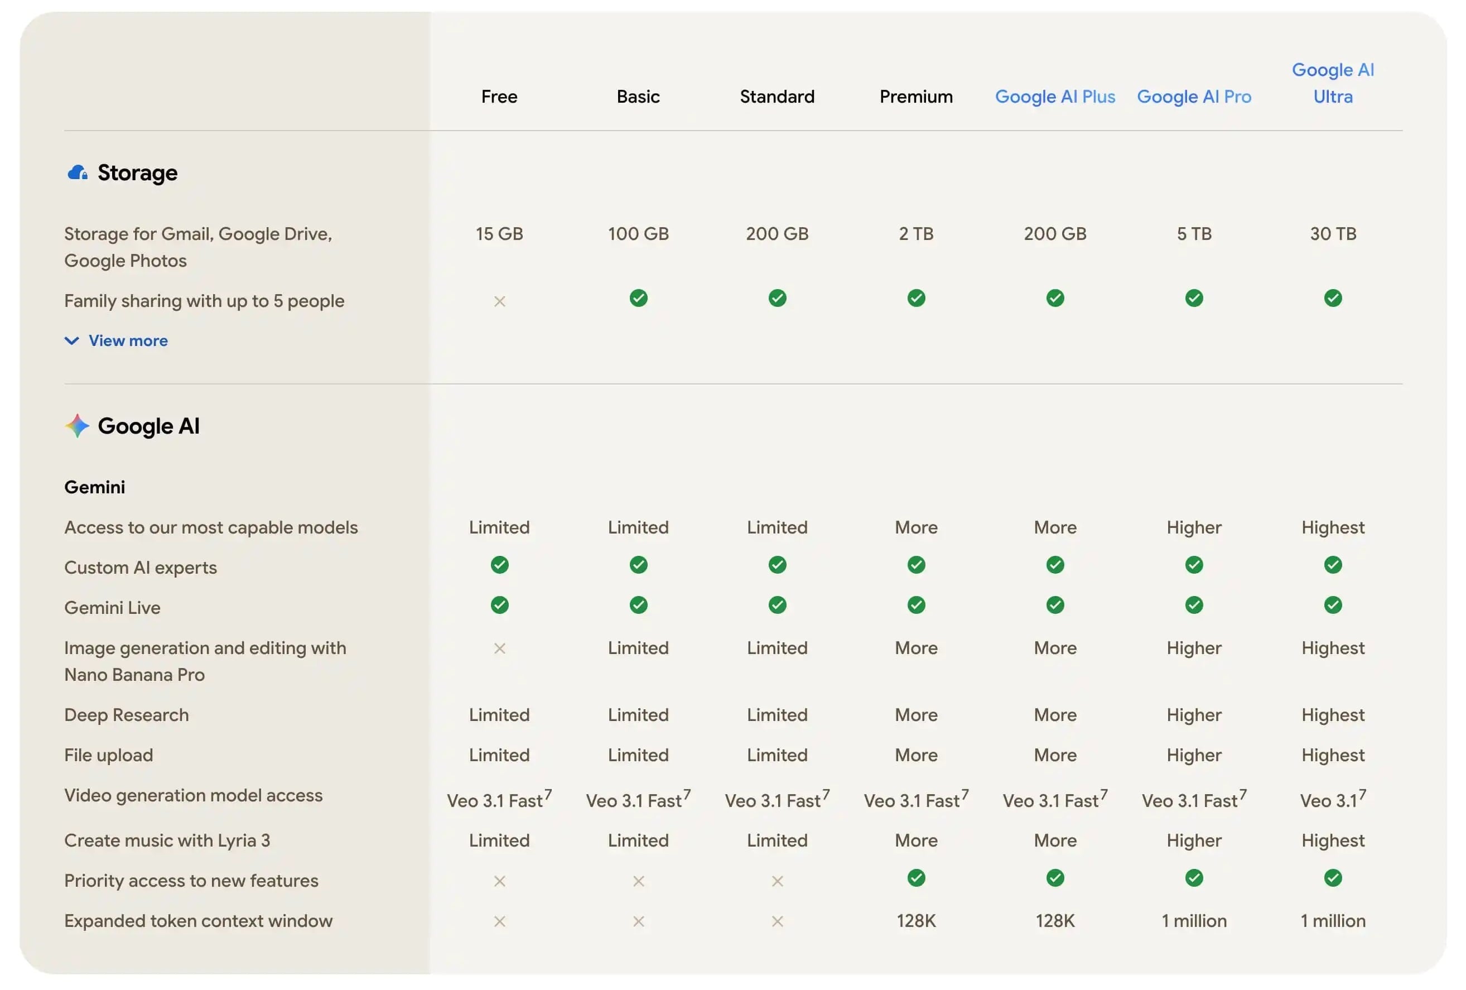Click Premium priority access checkmark
The image size is (1466, 990).
(x=916, y=878)
